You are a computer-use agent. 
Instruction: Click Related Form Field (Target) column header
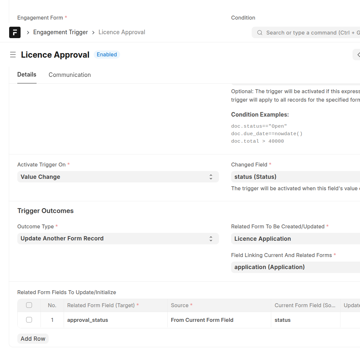(116, 305)
